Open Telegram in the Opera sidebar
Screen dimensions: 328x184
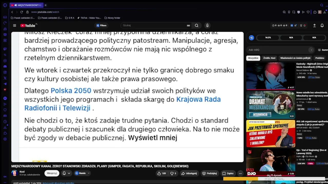point(5,84)
